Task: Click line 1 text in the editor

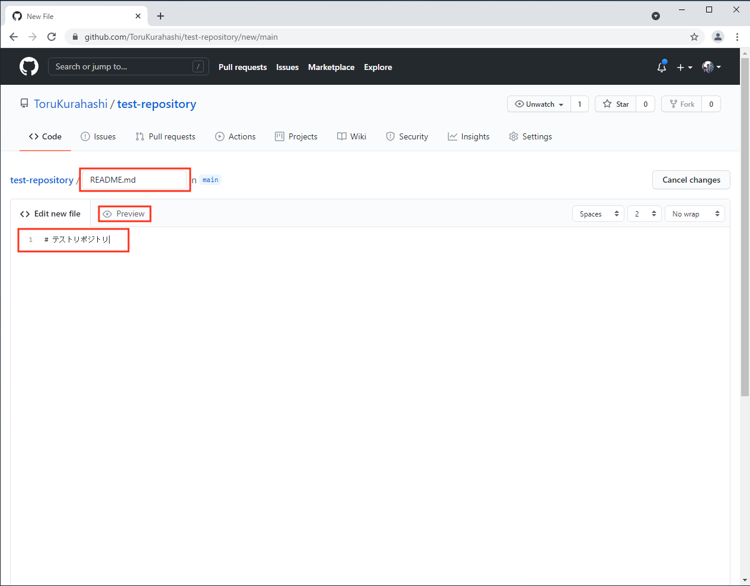Action: (77, 240)
